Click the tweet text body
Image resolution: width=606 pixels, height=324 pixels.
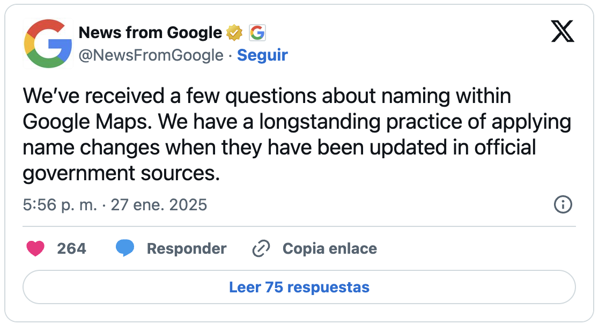pos(297,135)
